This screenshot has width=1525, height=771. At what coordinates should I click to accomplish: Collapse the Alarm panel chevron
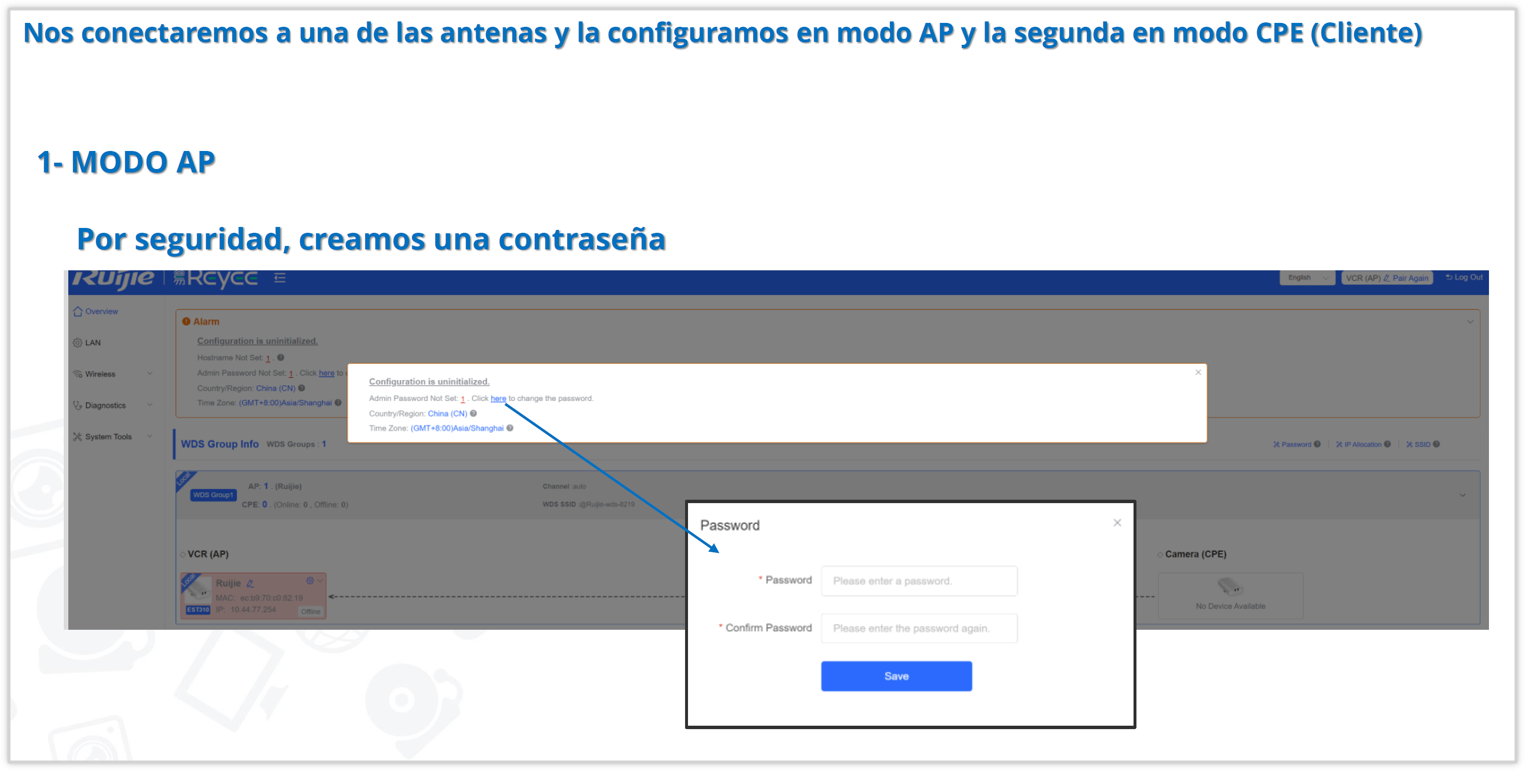[x=1470, y=322]
